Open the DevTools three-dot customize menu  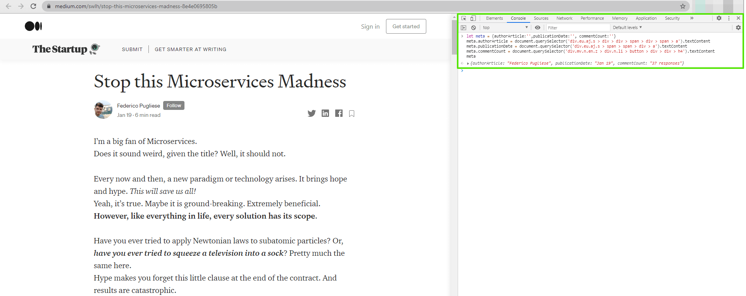pos(729,18)
